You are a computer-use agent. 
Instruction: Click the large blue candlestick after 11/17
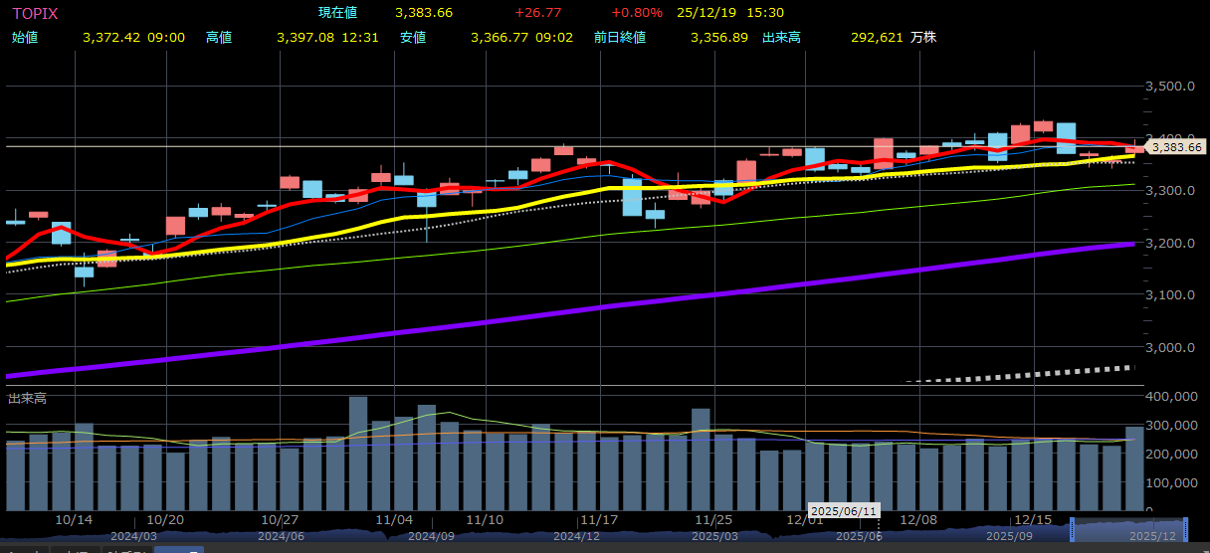tap(632, 197)
